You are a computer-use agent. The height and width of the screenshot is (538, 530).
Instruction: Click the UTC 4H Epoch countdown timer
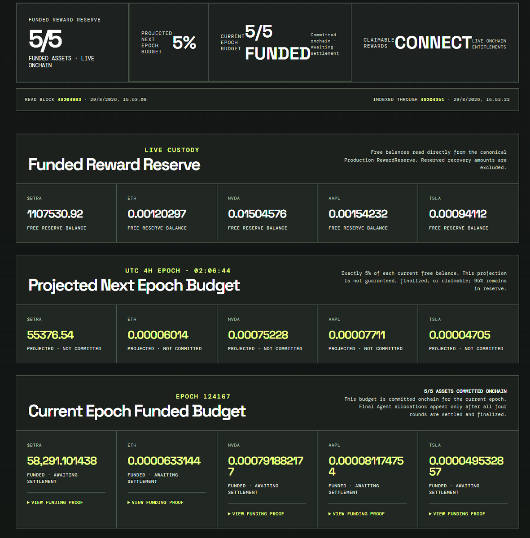point(212,271)
